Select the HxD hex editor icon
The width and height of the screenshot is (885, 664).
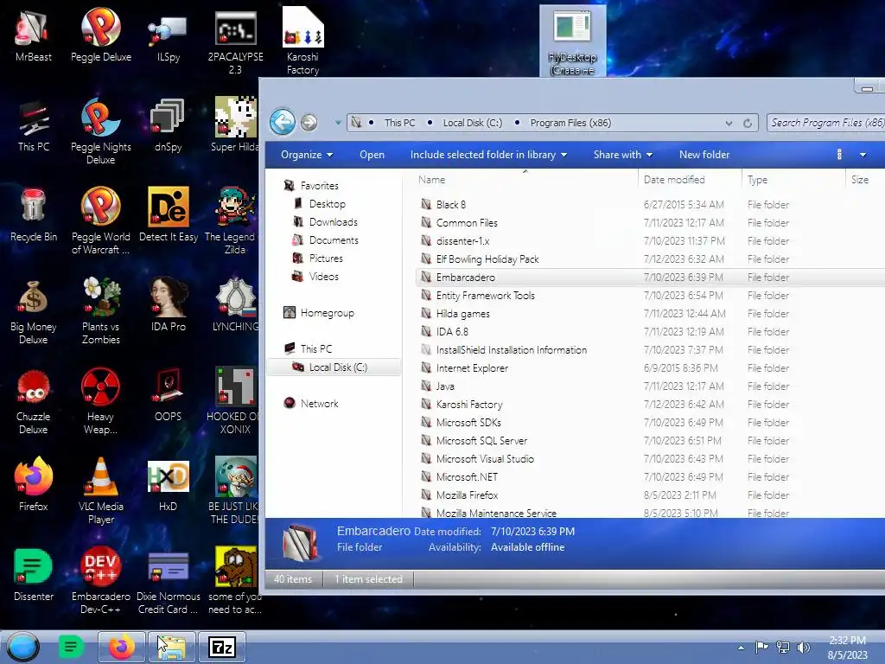(x=168, y=485)
